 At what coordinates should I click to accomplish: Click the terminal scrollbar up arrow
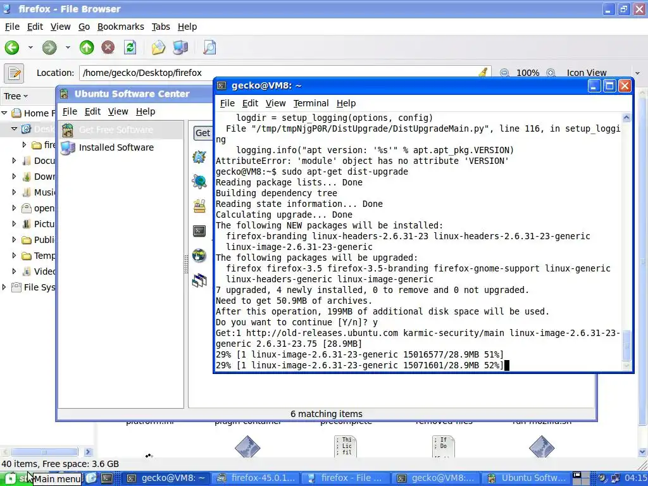(626, 118)
